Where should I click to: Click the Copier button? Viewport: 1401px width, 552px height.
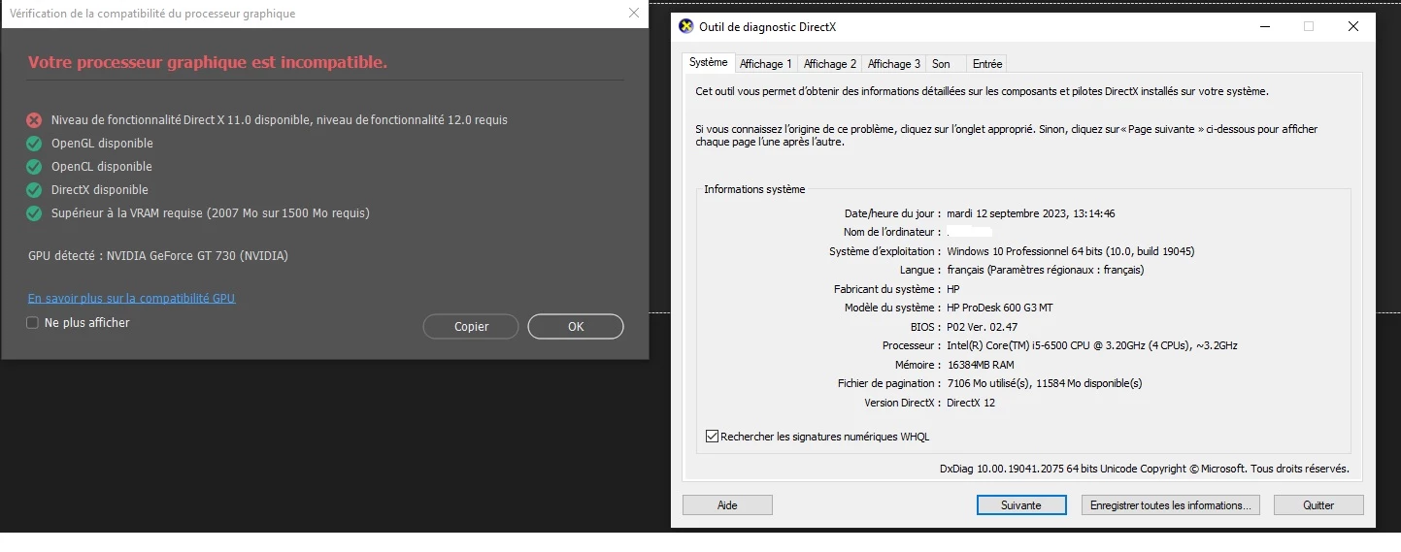[472, 327]
